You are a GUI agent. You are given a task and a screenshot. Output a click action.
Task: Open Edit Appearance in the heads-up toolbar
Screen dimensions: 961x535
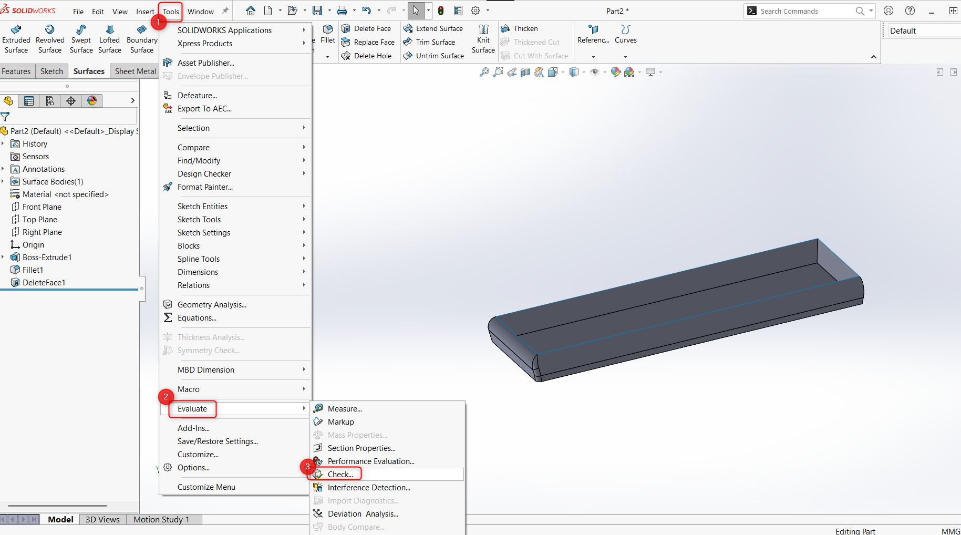[615, 72]
